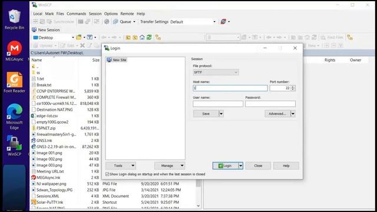377x212 pixels.
Task: Refresh the local directory listing
Action: 149,38
